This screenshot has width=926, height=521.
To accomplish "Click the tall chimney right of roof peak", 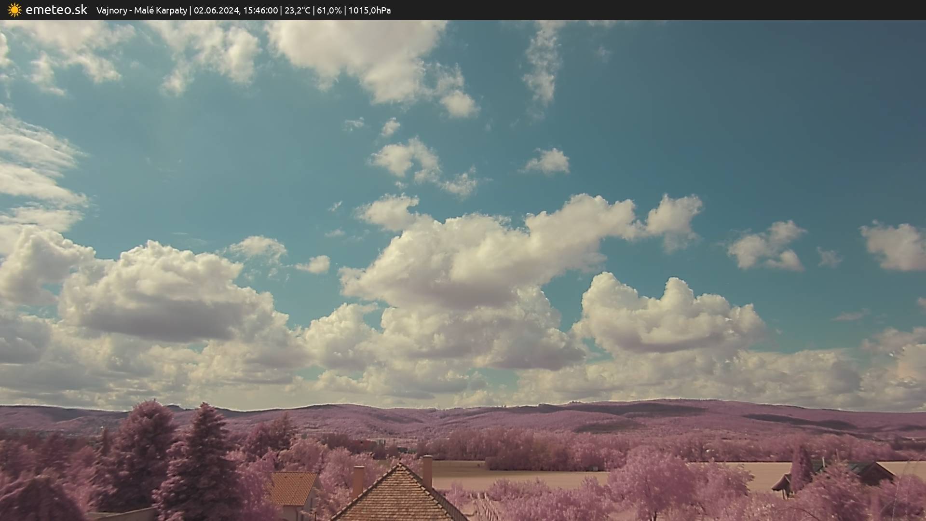I will point(427,471).
